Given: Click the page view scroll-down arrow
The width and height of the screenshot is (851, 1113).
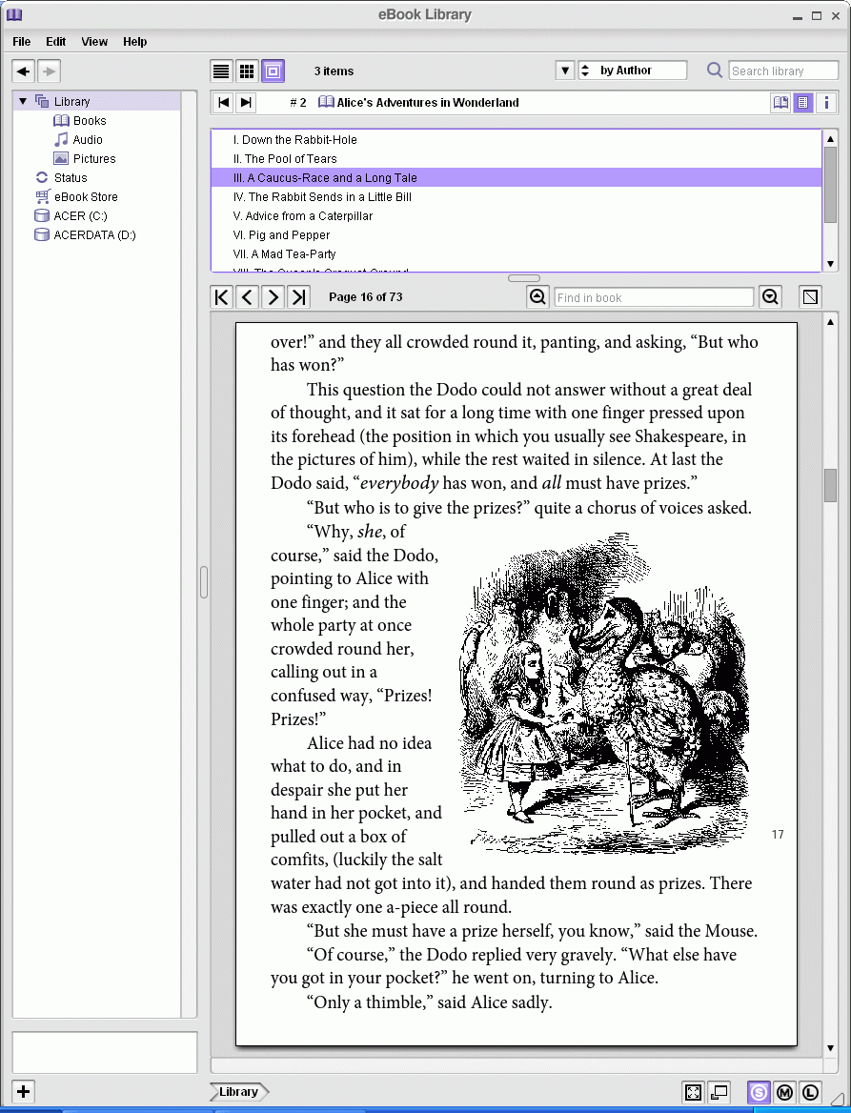Looking at the screenshot, I should point(830,1048).
